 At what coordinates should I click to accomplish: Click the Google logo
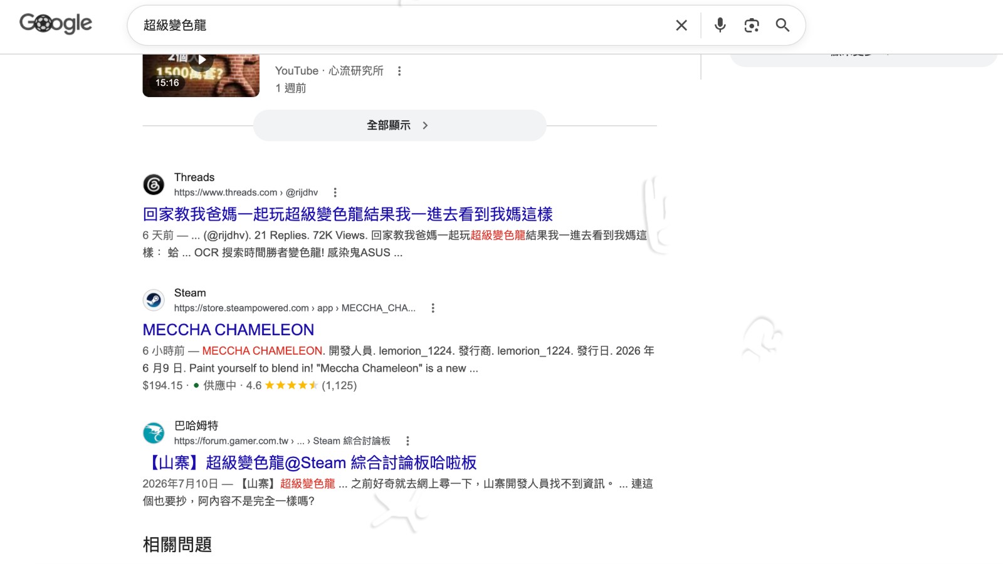click(56, 24)
